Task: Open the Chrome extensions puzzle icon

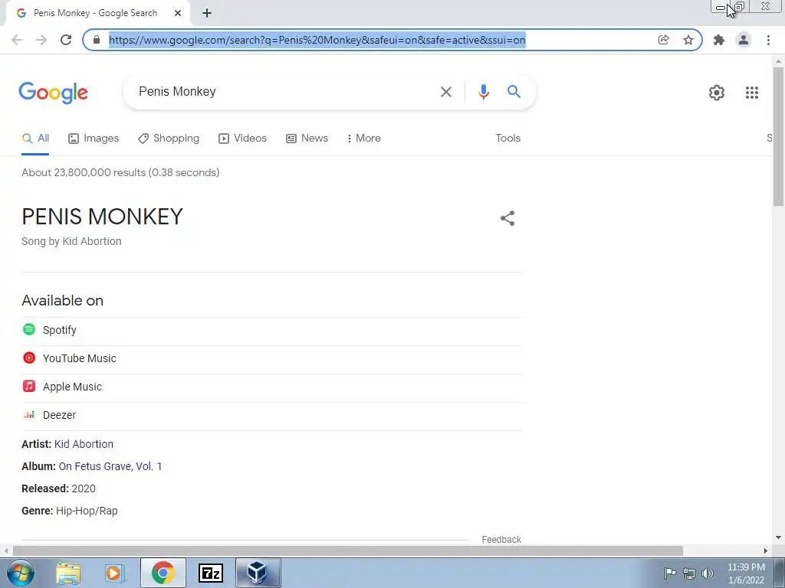Action: (x=719, y=40)
